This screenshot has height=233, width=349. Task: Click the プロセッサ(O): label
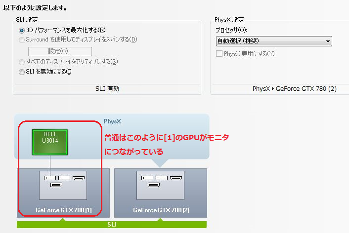coord(231,30)
